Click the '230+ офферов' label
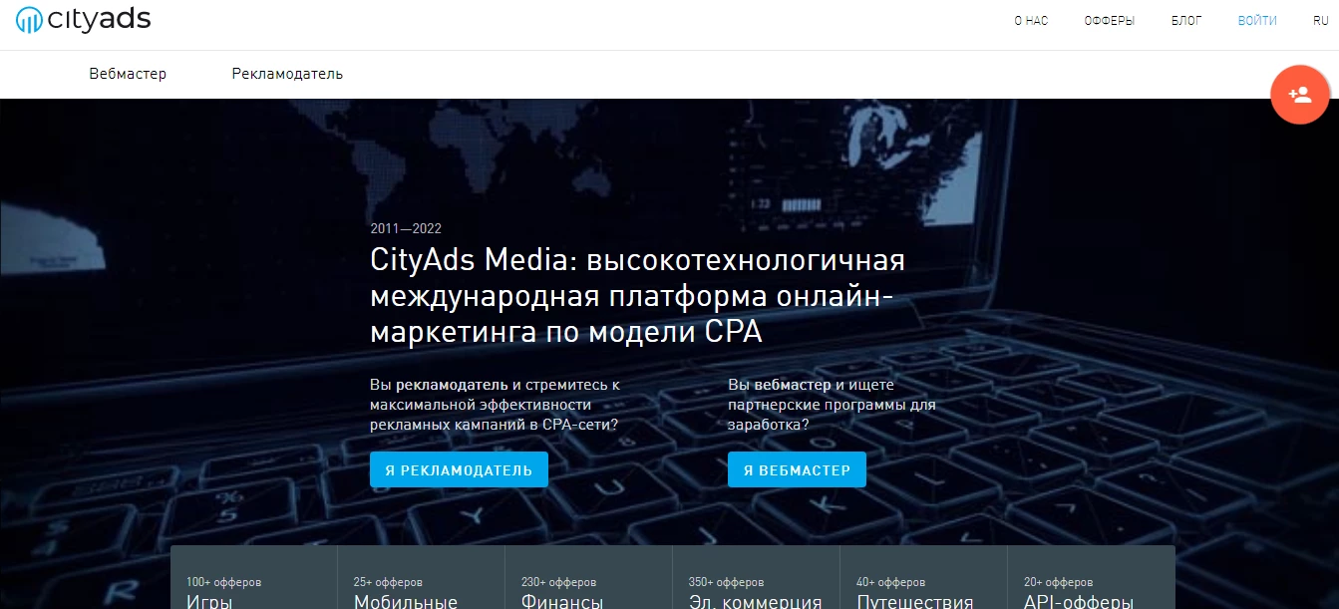 (558, 582)
